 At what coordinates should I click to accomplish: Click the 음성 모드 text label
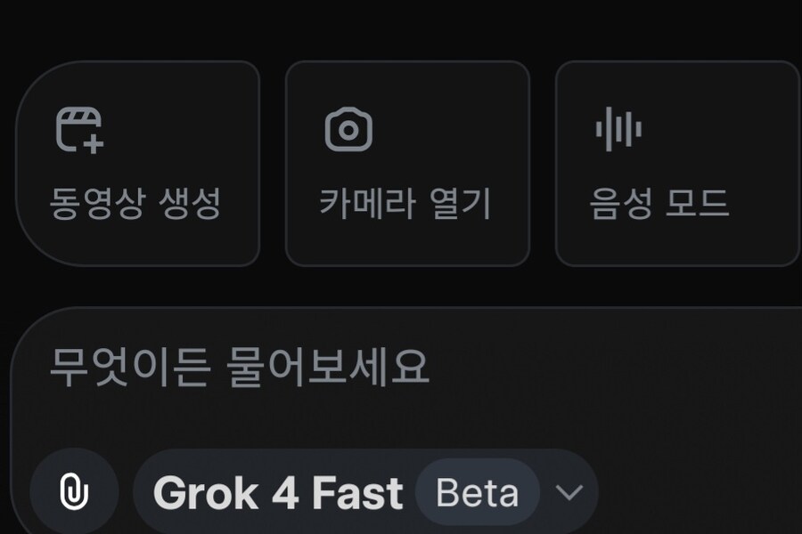[659, 204]
